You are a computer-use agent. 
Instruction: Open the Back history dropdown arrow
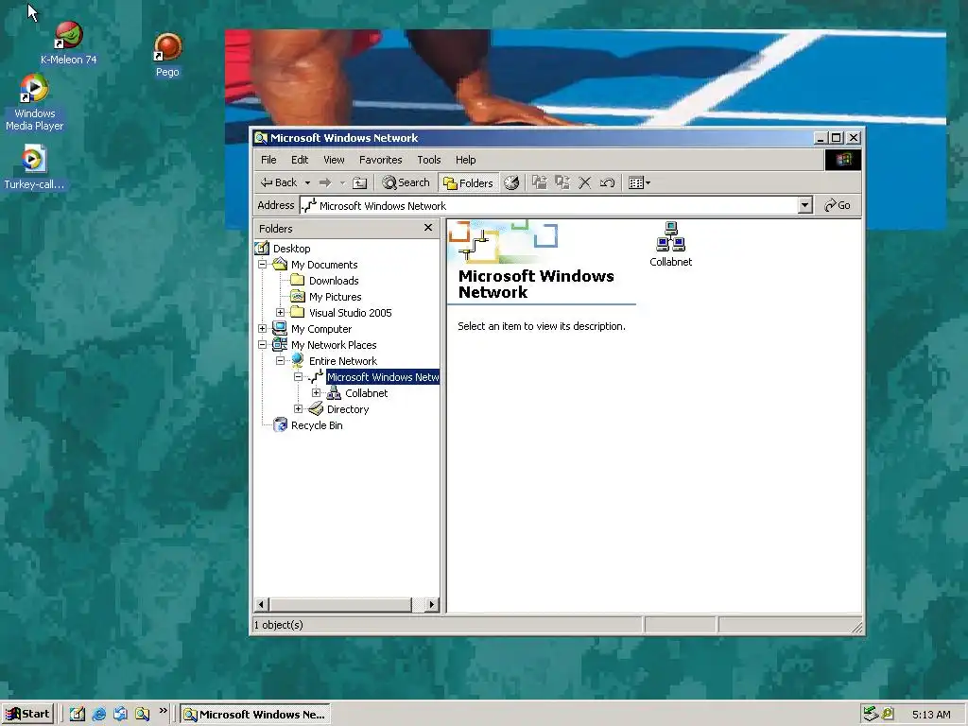(x=307, y=182)
